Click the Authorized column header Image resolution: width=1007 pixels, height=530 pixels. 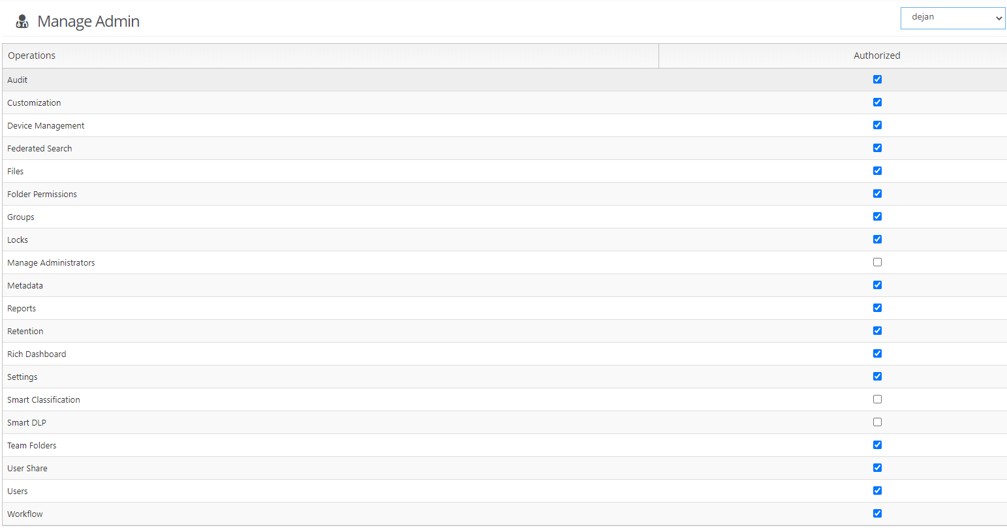(876, 55)
